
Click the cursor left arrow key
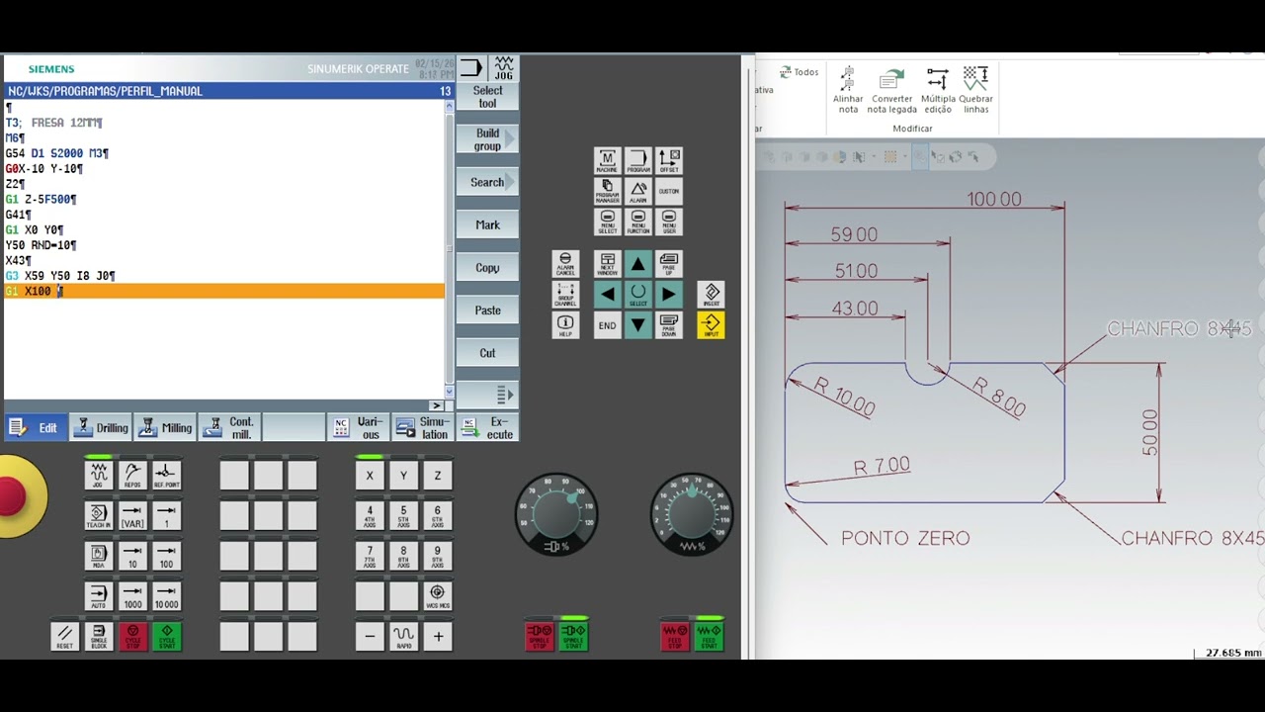(x=608, y=295)
